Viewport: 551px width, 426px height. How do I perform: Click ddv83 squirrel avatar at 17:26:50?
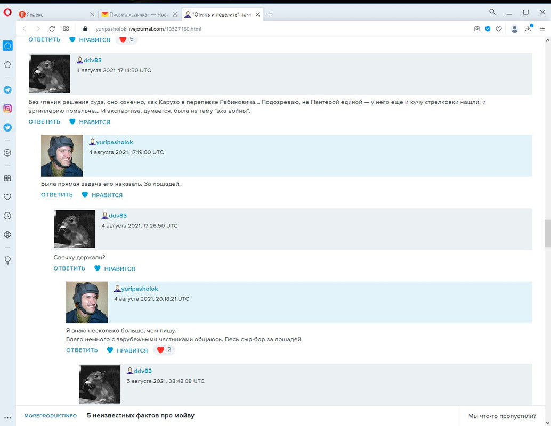pyautogui.click(x=75, y=229)
